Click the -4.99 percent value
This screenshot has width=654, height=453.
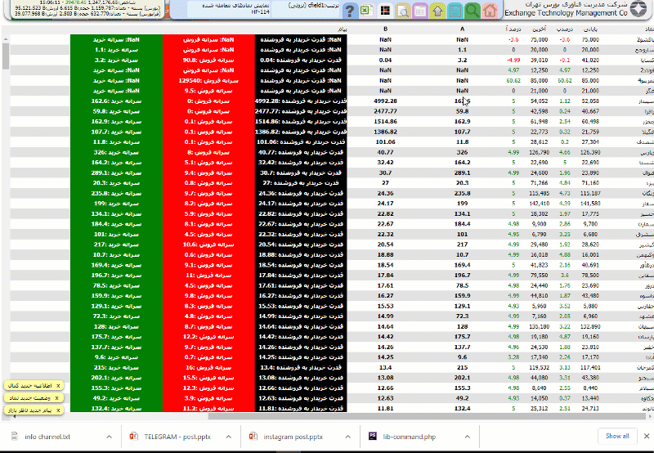pyautogui.click(x=513, y=60)
